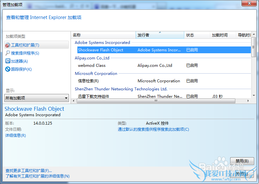The image size is (259, 184).
Task: Click the partly visible 导航时间 column header
Action: [x=243, y=35]
